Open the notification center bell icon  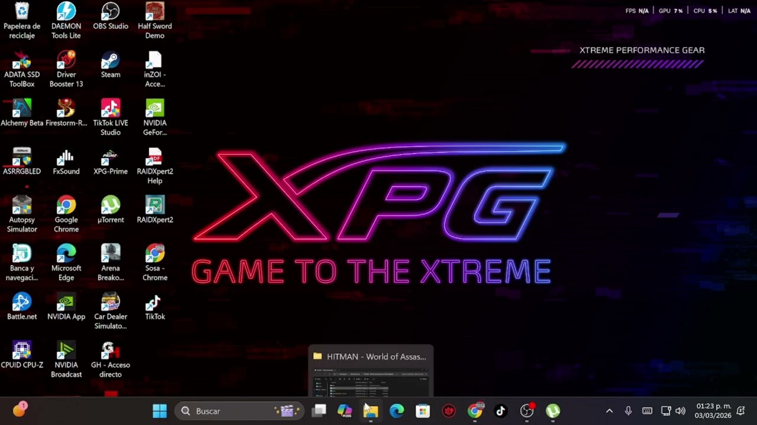point(741,411)
